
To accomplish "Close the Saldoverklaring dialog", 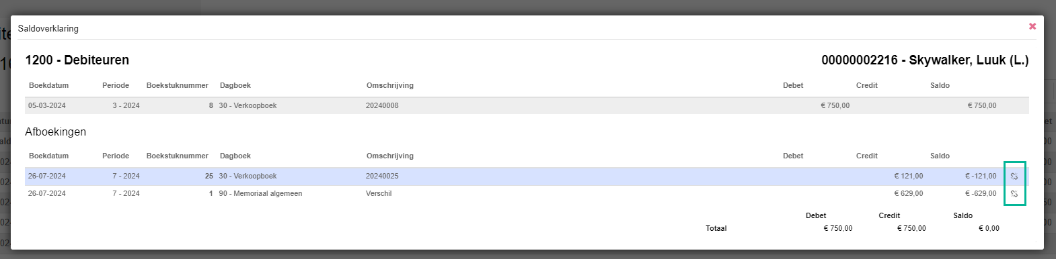I will [x=1032, y=26].
